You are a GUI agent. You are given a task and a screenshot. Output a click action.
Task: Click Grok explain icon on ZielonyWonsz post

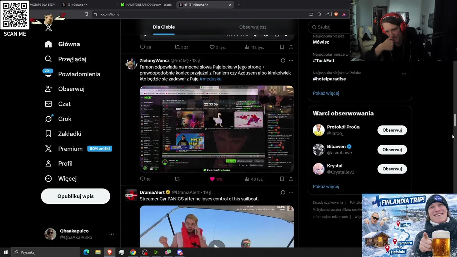(283, 61)
